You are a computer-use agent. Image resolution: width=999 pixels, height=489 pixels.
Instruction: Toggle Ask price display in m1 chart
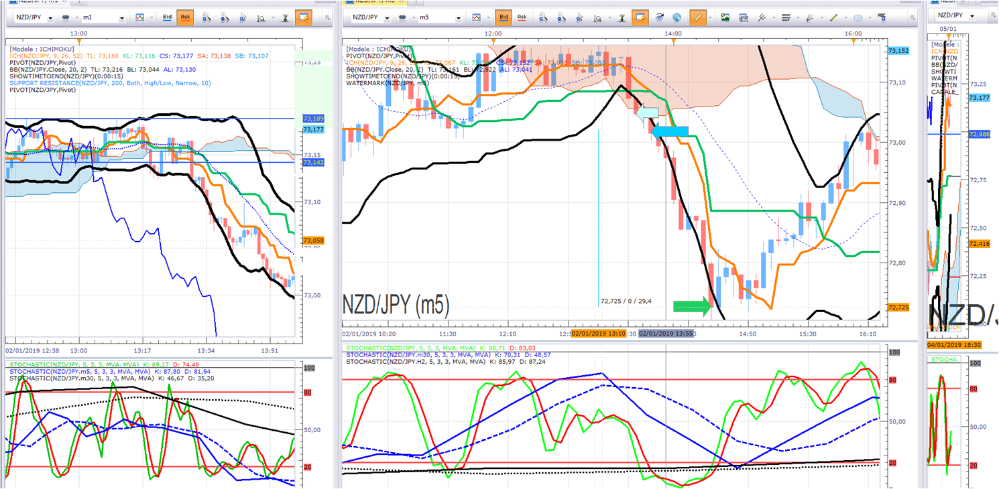(x=184, y=17)
